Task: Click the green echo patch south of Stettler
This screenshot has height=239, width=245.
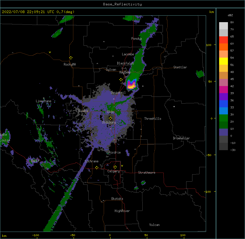Action: (200, 74)
